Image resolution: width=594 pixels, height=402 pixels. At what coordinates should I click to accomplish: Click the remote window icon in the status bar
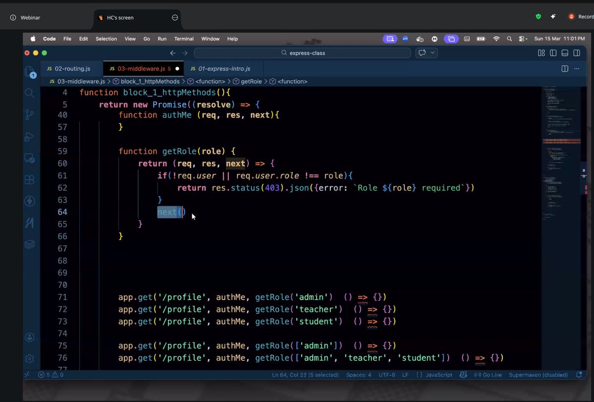pos(27,375)
